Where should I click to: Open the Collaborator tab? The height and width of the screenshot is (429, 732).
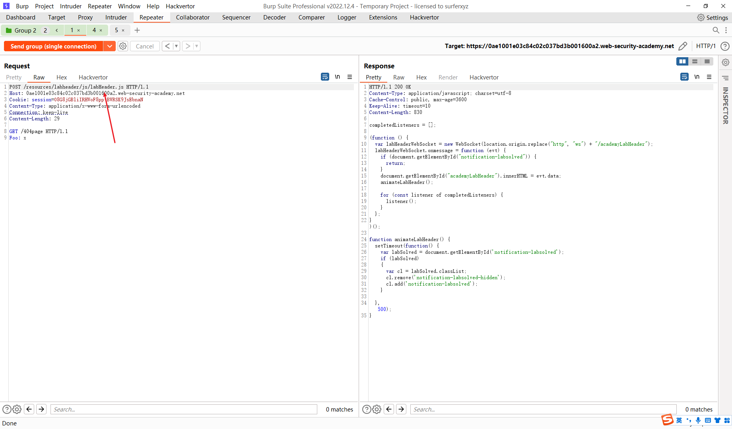click(193, 17)
